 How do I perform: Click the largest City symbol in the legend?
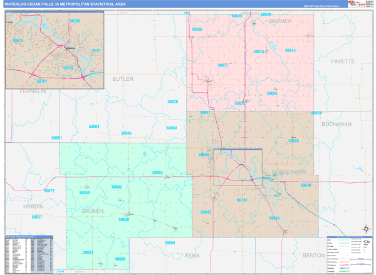367,242
